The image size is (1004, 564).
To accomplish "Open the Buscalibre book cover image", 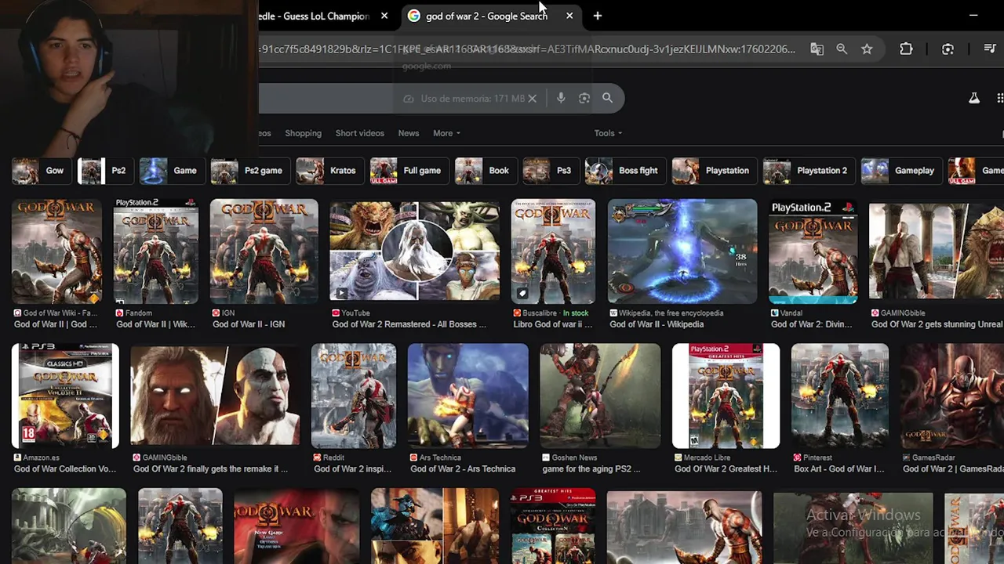I will coord(553,251).
